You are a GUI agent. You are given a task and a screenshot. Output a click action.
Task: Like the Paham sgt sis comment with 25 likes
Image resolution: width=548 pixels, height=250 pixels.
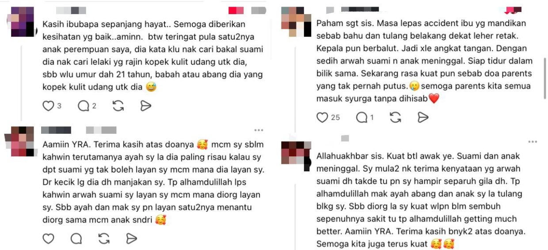click(x=323, y=117)
